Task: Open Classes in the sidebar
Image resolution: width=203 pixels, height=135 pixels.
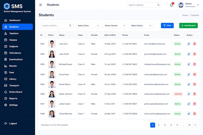Action: point(18,40)
